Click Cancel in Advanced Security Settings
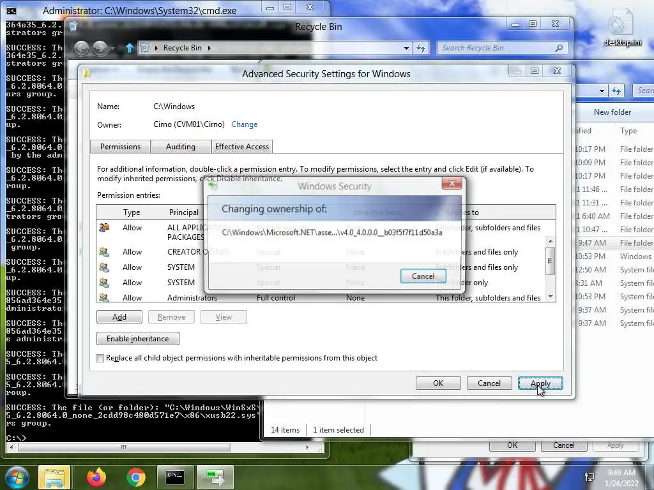The image size is (654, 490). coord(489,383)
